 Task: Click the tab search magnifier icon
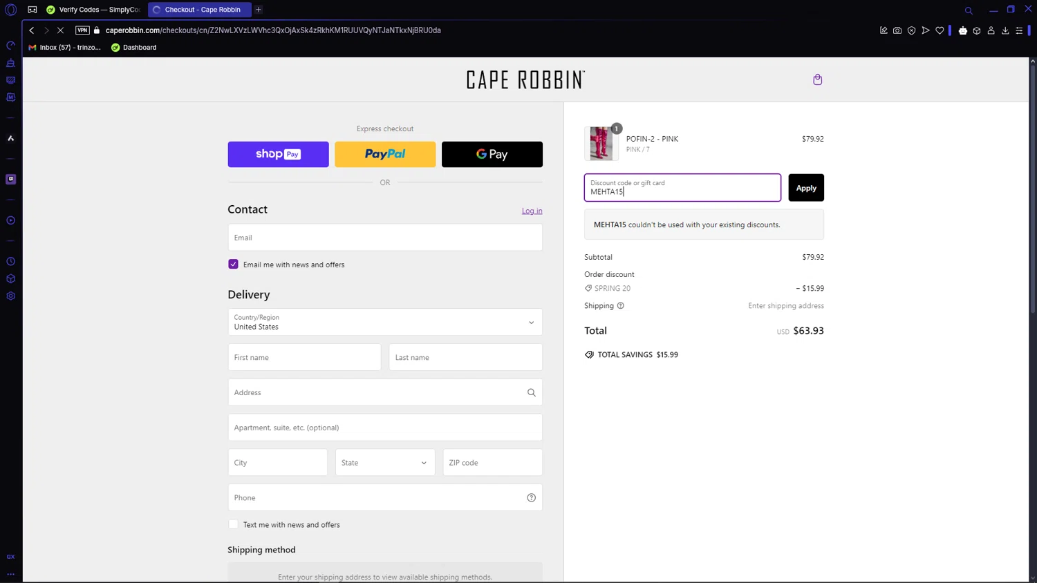pyautogui.click(x=969, y=10)
